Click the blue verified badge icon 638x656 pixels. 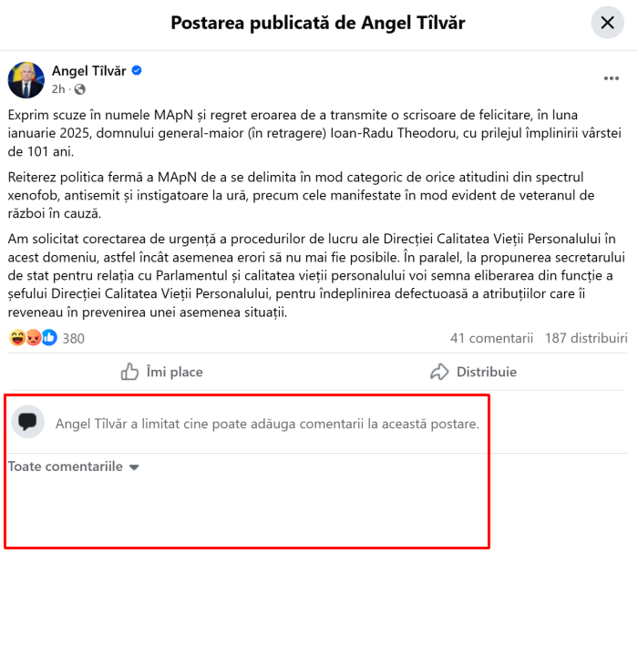pos(137,70)
